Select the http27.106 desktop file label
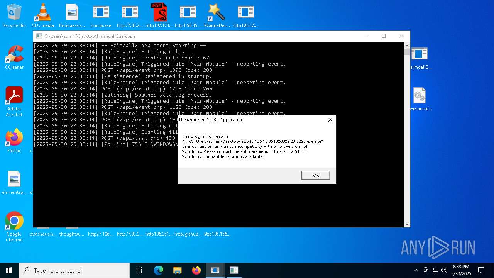The image size is (494, 278). (101, 234)
